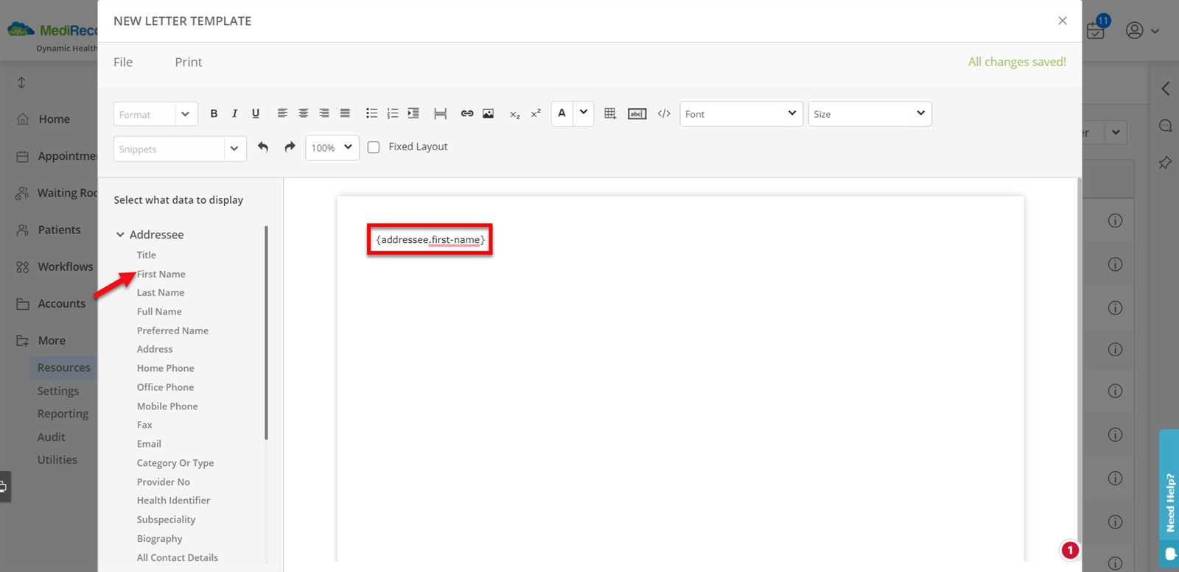Image resolution: width=1179 pixels, height=572 pixels.
Task: Toggle underline formatting
Action: (256, 113)
